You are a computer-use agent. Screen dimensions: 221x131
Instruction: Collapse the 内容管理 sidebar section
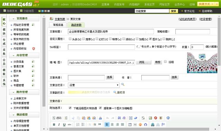pos(24,55)
